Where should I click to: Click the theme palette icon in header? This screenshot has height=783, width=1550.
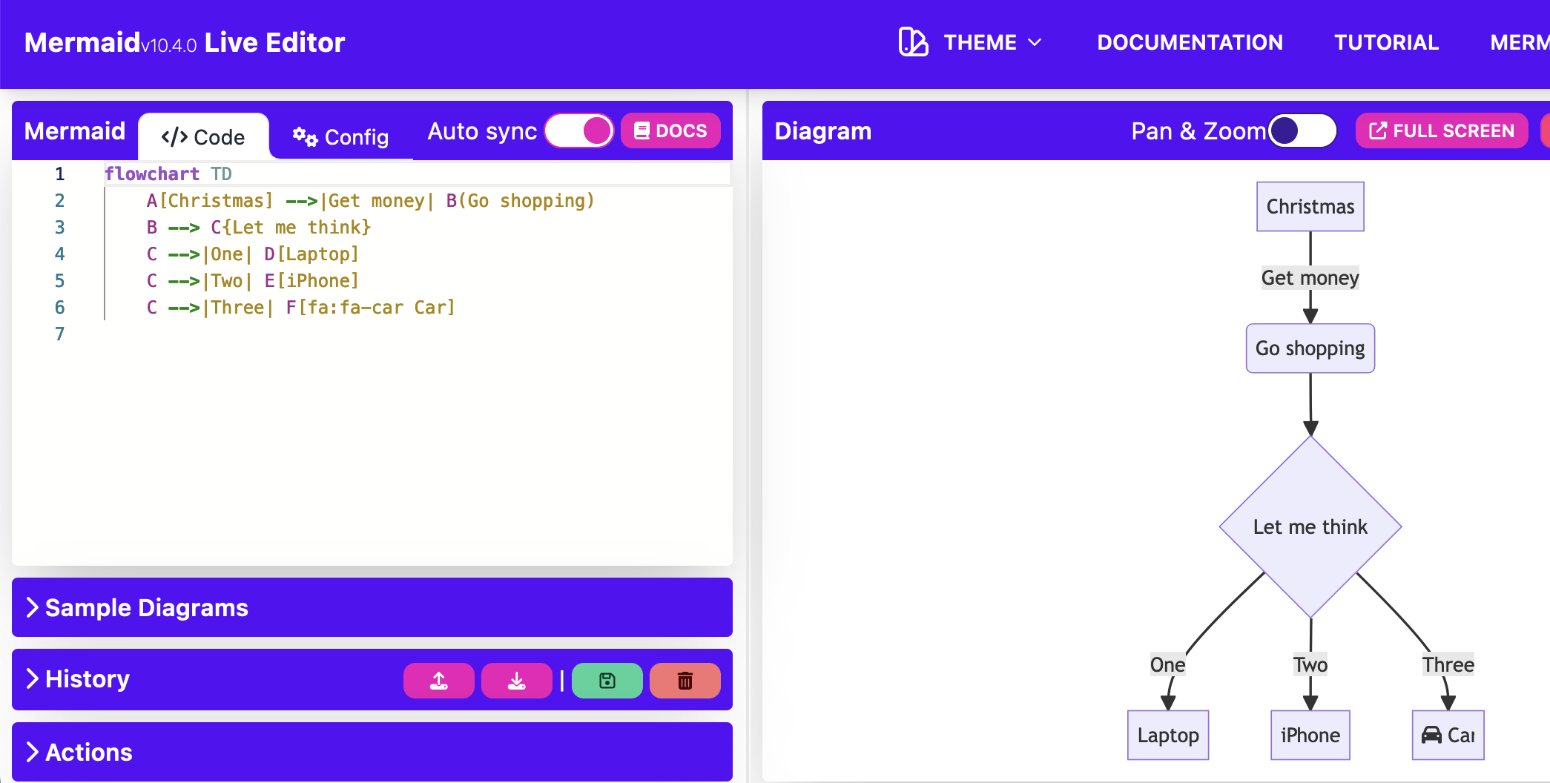[913, 42]
